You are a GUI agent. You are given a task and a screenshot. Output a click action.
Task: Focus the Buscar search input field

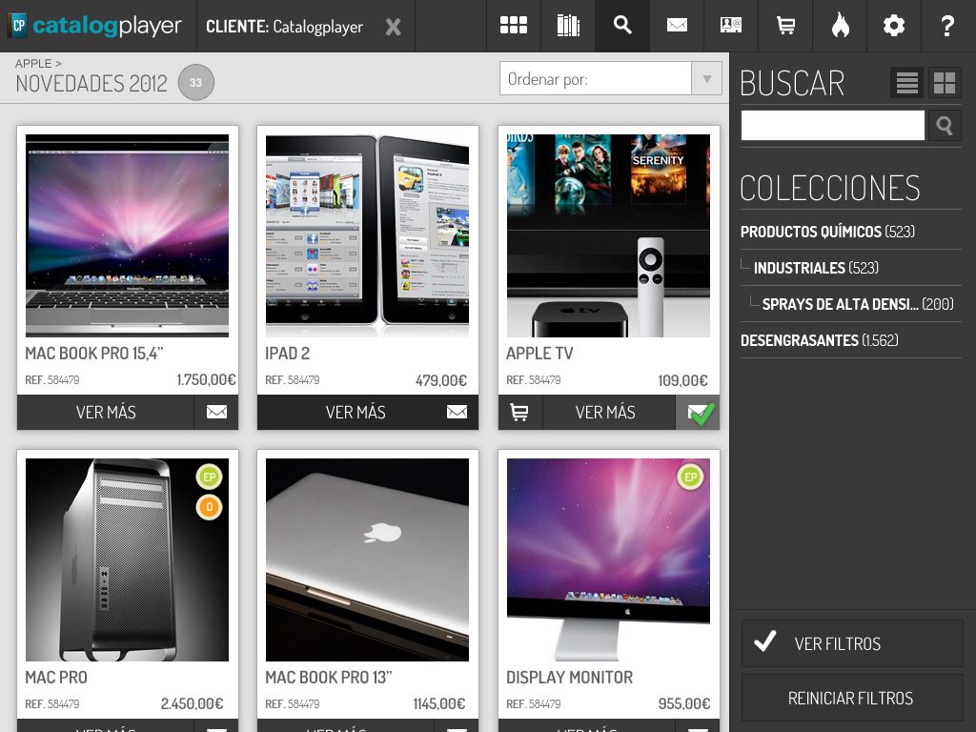[x=832, y=126]
